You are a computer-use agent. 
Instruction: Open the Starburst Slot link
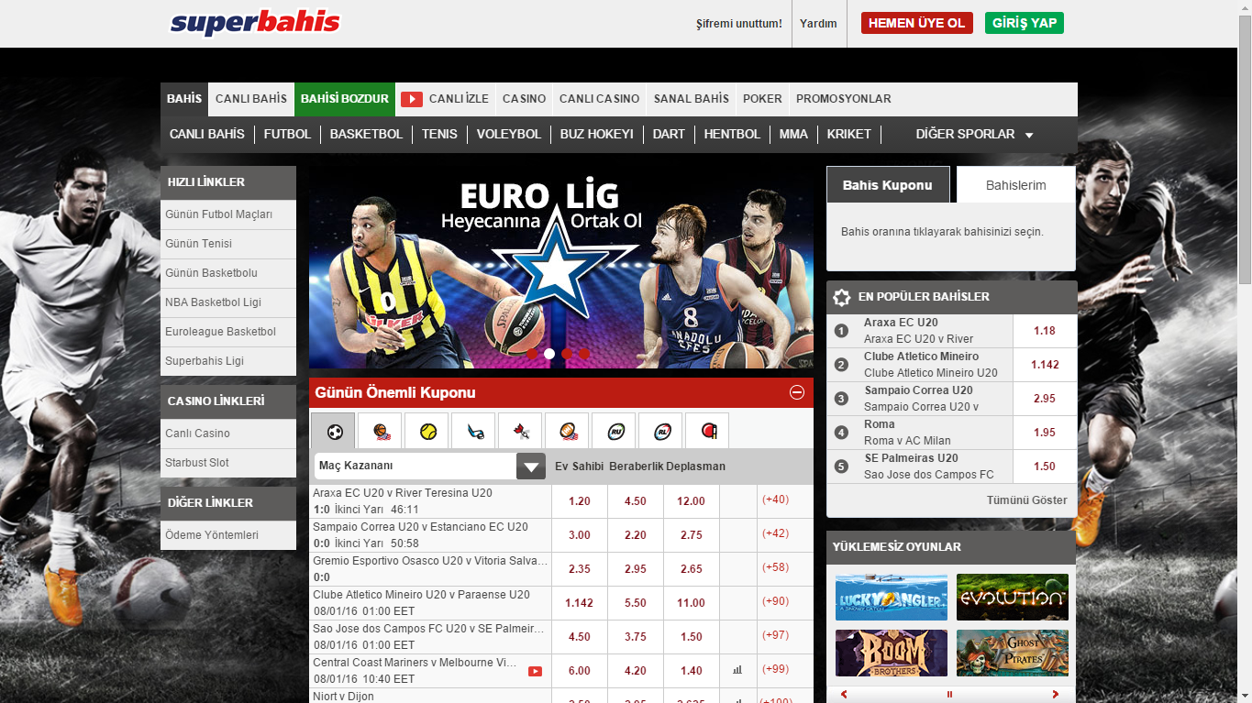click(x=228, y=463)
